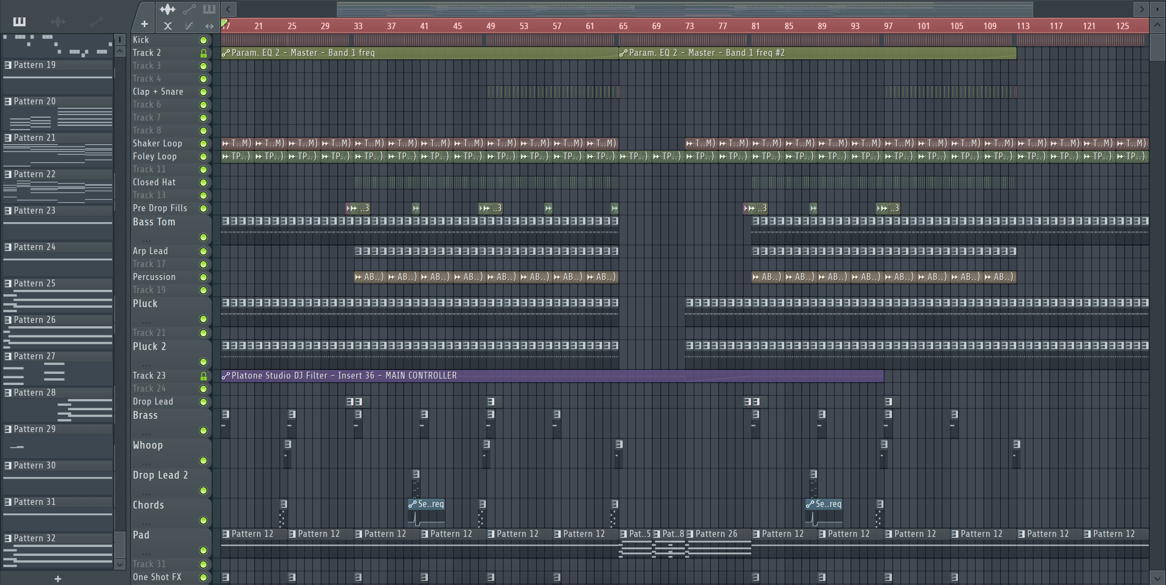Viewport: 1166px width, 585px height.
Task: Open the Pat..5 clip menu on Pad track
Action: click(623, 534)
